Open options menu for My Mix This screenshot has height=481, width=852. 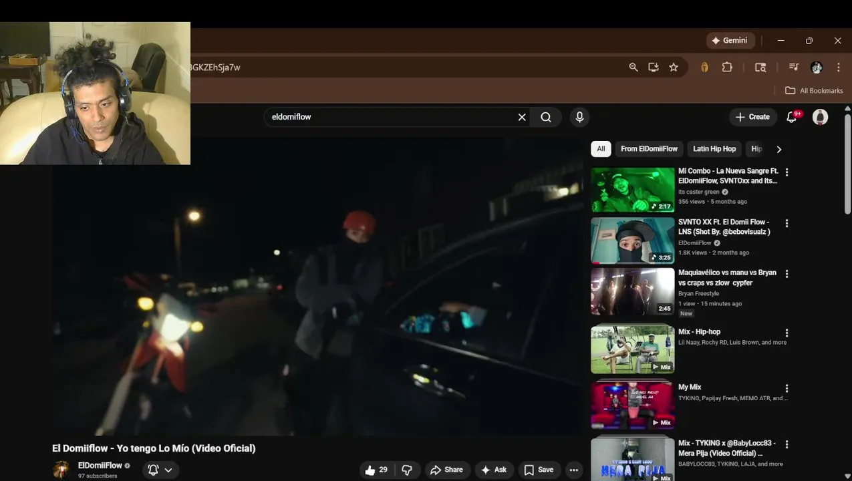(x=787, y=388)
